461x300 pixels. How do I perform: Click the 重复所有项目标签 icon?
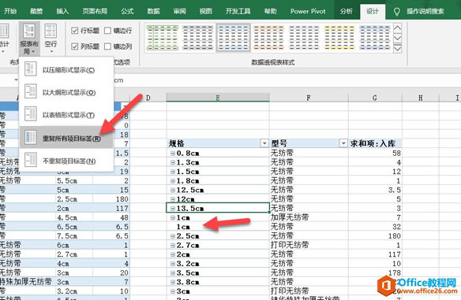click(31, 137)
